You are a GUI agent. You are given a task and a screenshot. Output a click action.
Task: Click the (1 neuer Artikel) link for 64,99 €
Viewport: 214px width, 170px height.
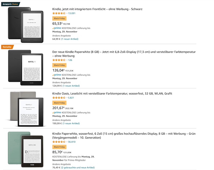[x=70, y=39]
